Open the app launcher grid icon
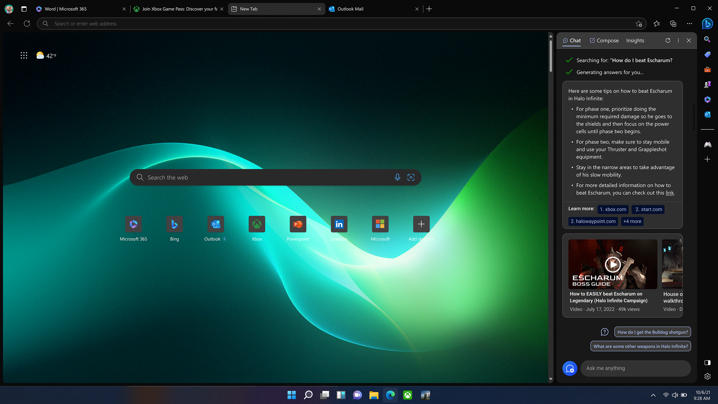The height and width of the screenshot is (404, 718). tap(24, 55)
